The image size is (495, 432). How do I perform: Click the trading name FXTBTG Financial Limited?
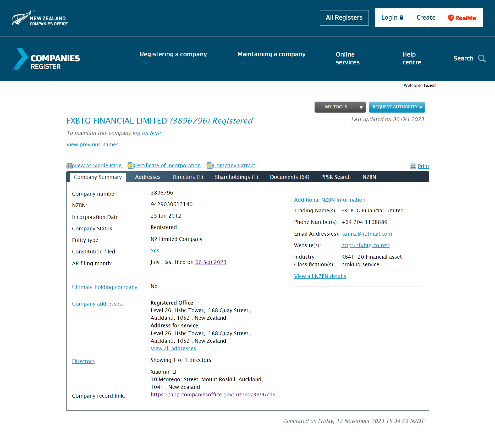tap(372, 211)
